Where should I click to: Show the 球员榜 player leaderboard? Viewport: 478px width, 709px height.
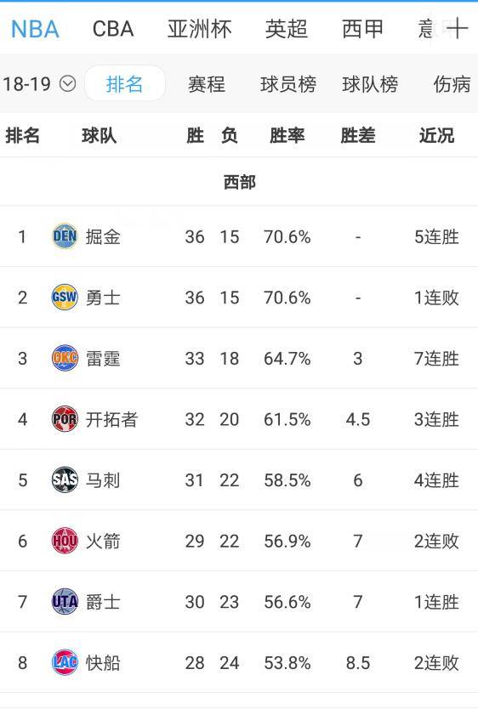(x=288, y=84)
